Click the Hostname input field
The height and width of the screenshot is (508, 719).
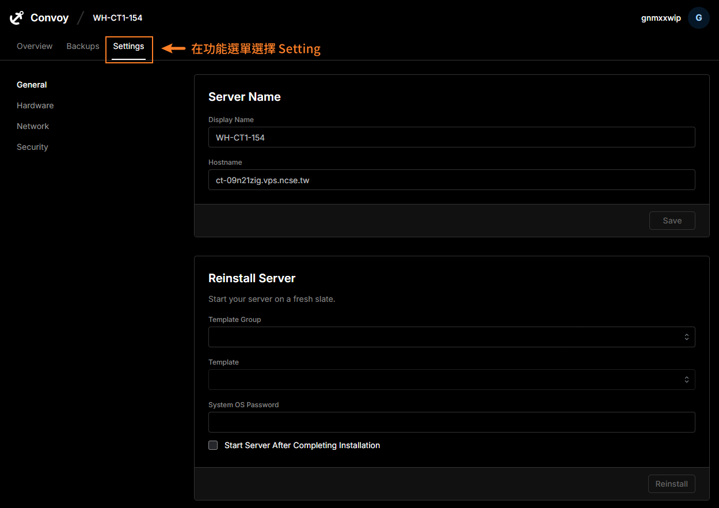(x=451, y=180)
